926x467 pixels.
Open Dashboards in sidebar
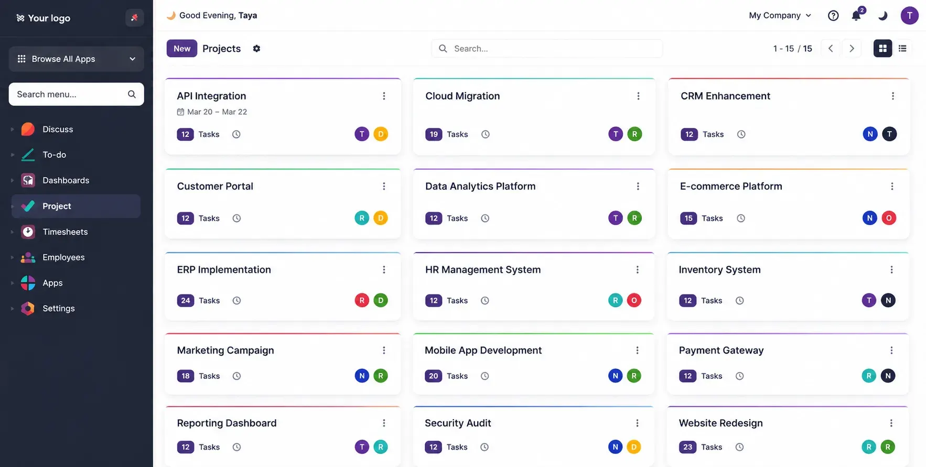(66, 180)
